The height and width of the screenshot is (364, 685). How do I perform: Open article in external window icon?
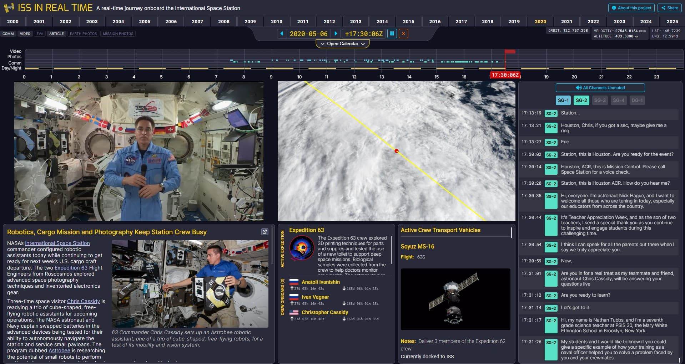pos(265,232)
